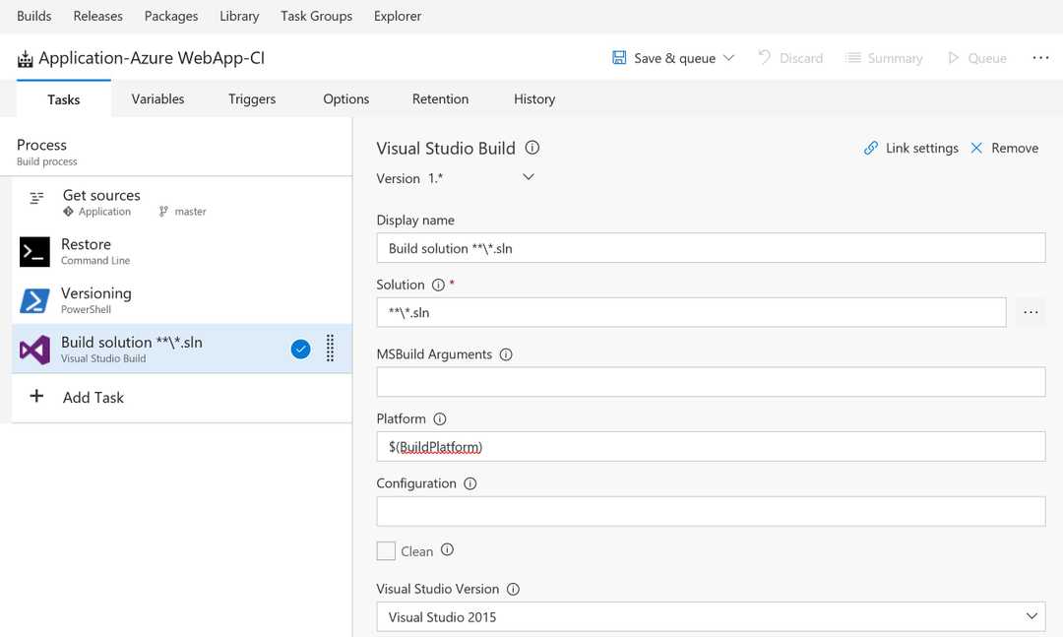The width and height of the screenshot is (1063, 637).
Task: Click the Visual Studio Version info icon
Action: [x=513, y=590]
